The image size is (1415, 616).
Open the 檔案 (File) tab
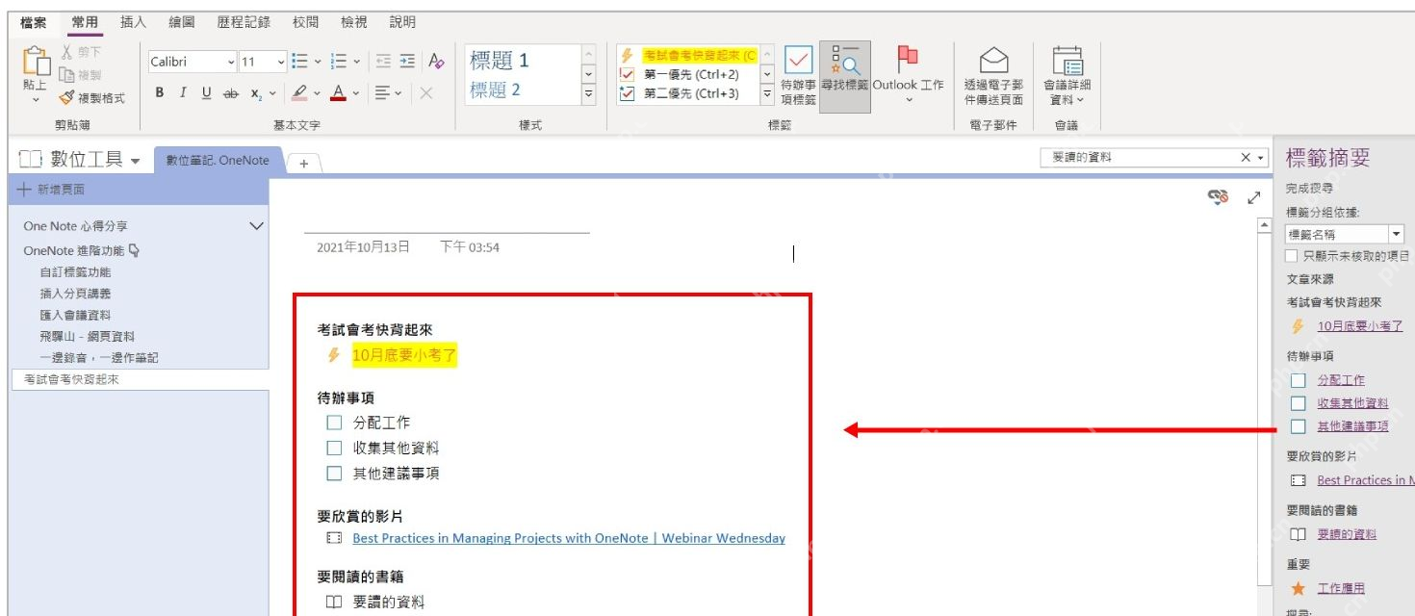pyautogui.click(x=34, y=22)
